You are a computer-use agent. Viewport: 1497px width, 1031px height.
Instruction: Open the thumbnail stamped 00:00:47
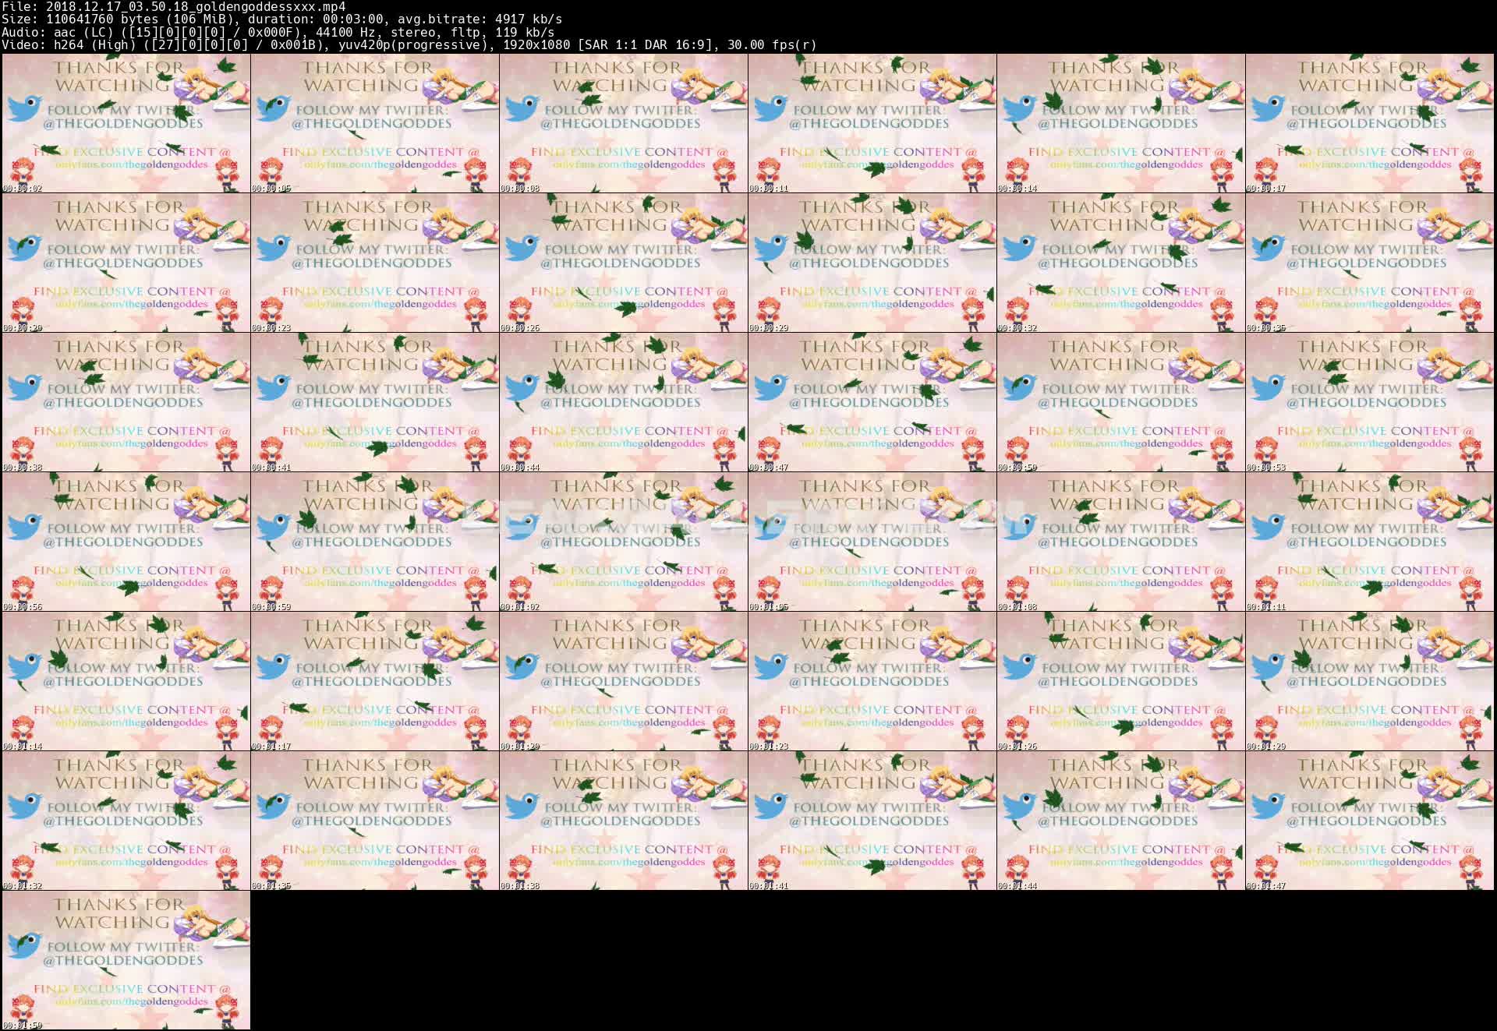tap(872, 402)
